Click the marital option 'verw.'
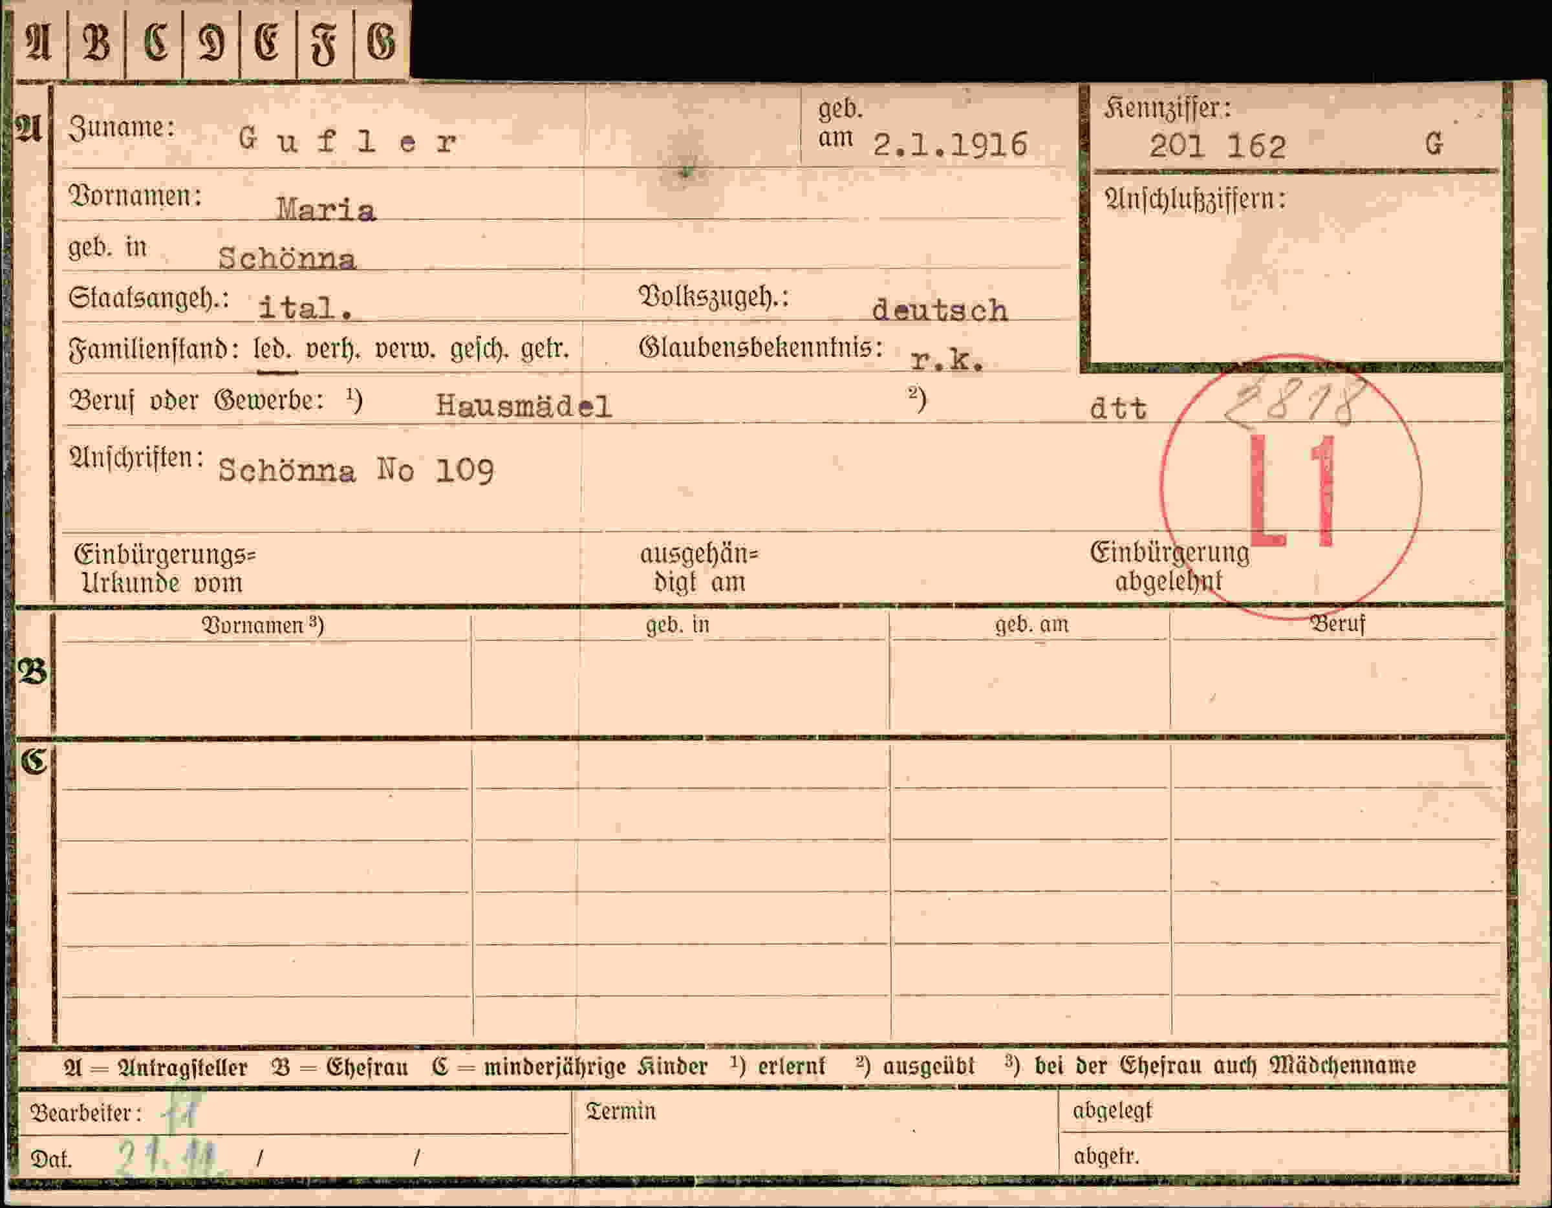This screenshot has width=1552, height=1208. pyautogui.click(x=405, y=351)
